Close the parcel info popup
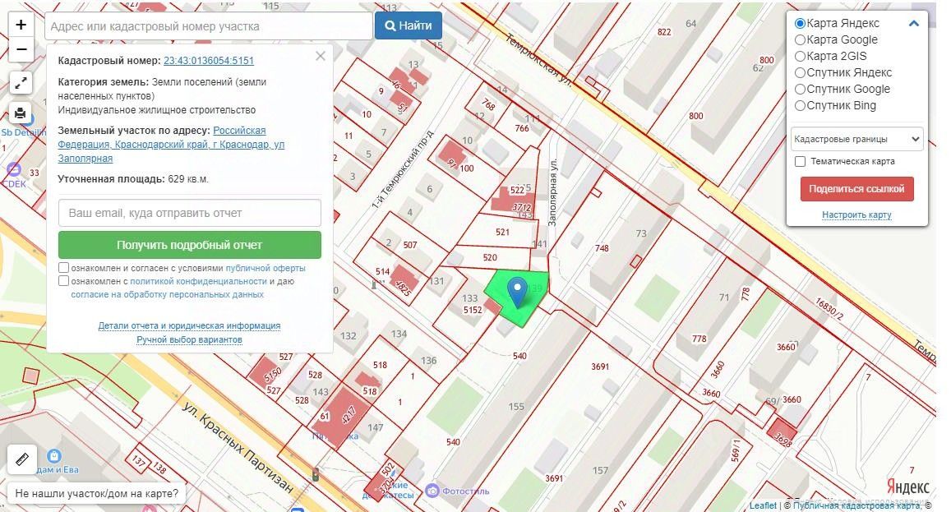Image resolution: width=951 pixels, height=512 pixels. 321,56
